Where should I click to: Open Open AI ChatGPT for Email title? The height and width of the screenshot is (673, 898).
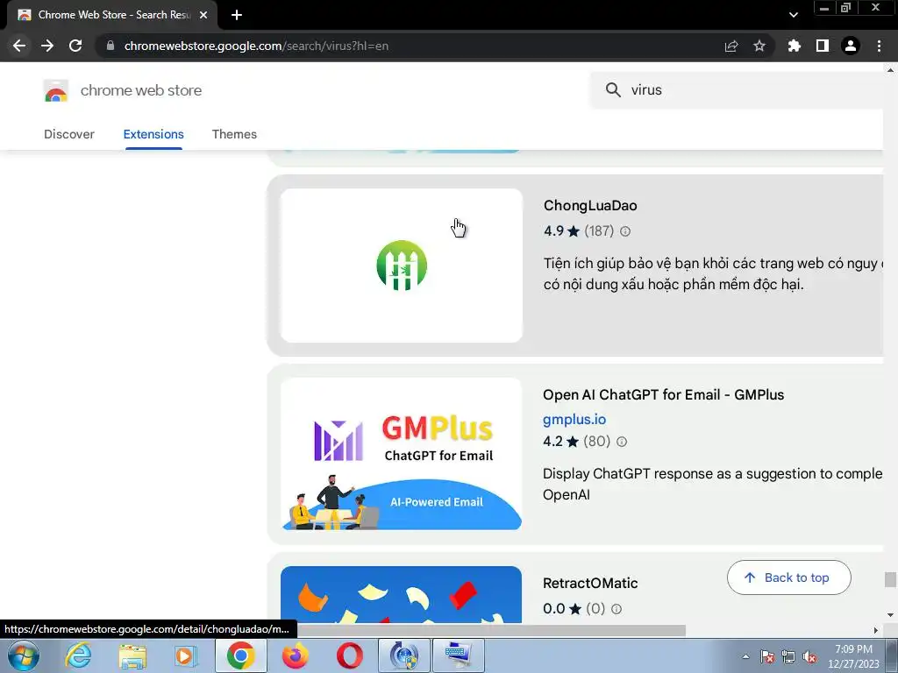663,395
